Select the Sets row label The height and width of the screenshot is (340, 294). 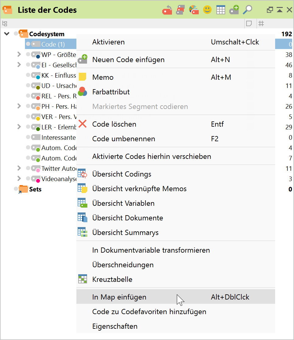[35, 189]
